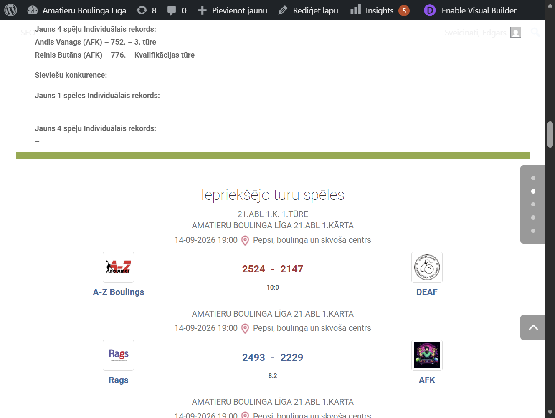Screen dimensions: 555x418
Task: Click the 8:2 points result text
Action: [273, 376]
